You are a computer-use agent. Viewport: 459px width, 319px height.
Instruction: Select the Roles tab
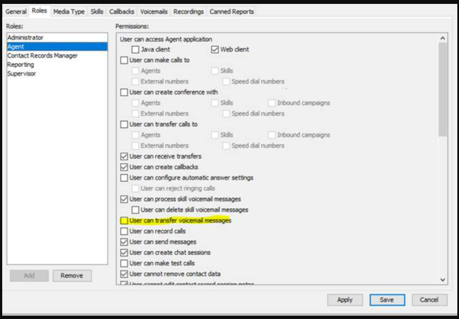tap(40, 11)
